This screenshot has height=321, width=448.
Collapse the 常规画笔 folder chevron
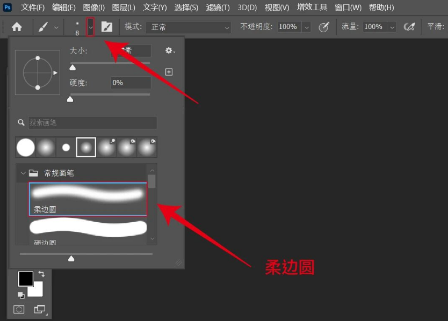click(23, 173)
